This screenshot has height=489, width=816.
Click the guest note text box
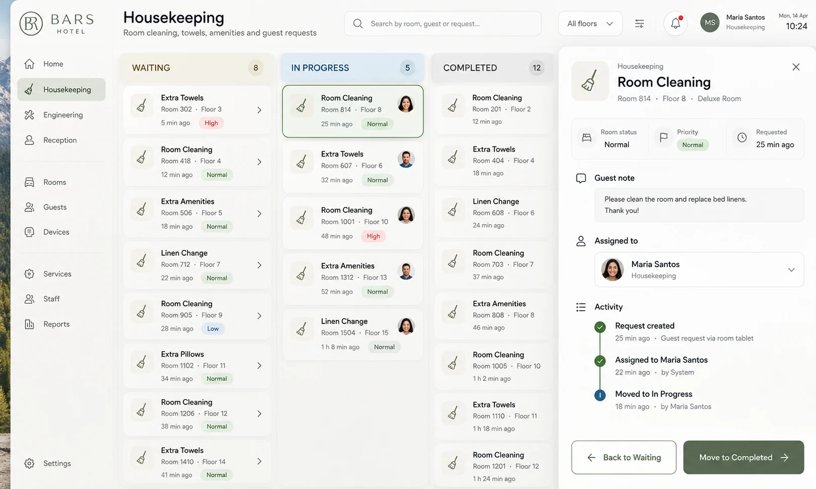(x=699, y=205)
